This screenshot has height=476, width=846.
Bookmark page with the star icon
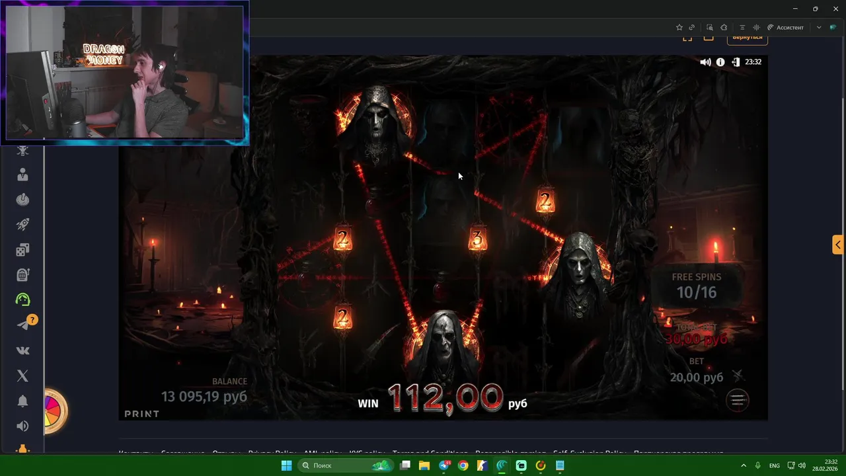679,27
